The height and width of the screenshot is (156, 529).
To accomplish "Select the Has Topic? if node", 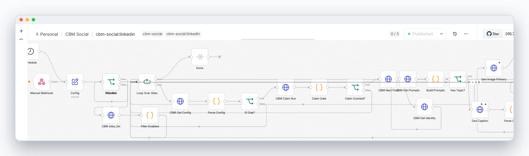I will tap(458, 79).
